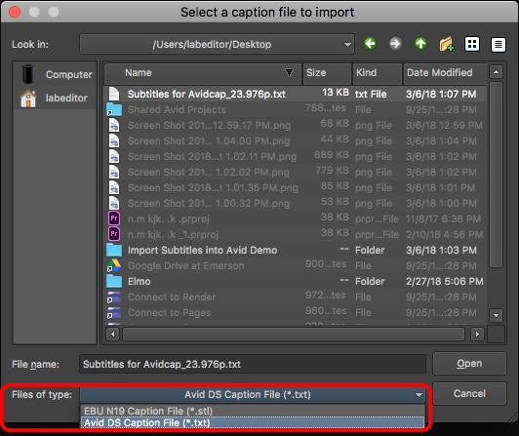Click the Import Subtitles into Avid Demo folder icon
Viewport: 519px width, 436px height.
pyautogui.click(x=114, y=250)
